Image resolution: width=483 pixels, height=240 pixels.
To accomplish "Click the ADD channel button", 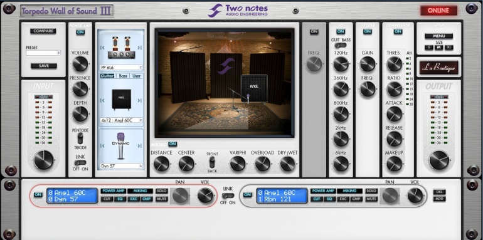I will (x=439, y=199).
